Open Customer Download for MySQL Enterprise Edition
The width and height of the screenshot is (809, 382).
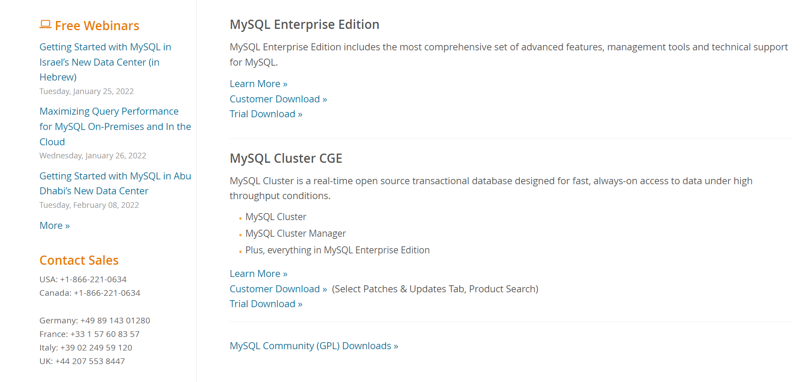tap(278, 99)
